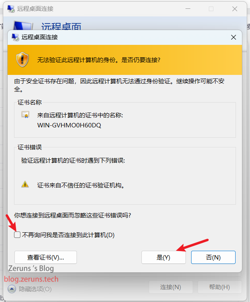Click the yellow warning triangle icon
This screenshot has width=250, height=302.
click(25, 184)
